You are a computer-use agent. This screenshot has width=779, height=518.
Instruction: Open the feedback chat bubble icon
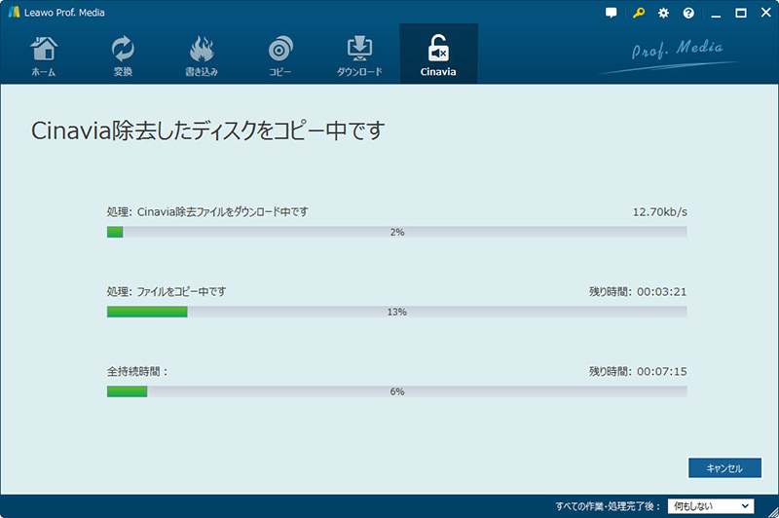pos(612,13)
